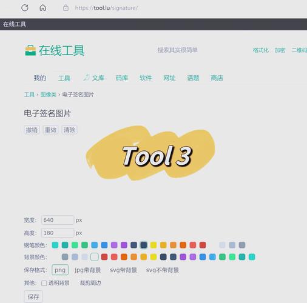This screenshot has height=303, width=307.
Task: Edit the 宽度 width field showing 640
Action: 58,220
